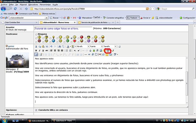The width and height of the screenshot is (196, 123).
Task: Select the red heart posticon radio
Action: click(x=71, y=42)
